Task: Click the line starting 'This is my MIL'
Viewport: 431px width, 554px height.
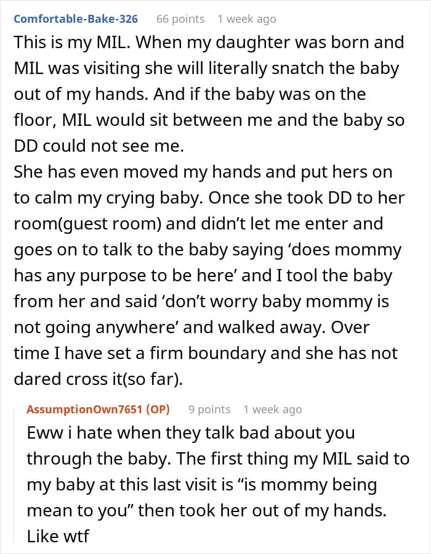Action: click(208, 43)
